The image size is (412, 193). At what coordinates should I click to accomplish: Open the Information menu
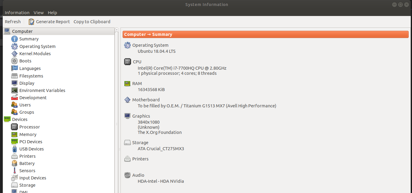pos(17,13)
